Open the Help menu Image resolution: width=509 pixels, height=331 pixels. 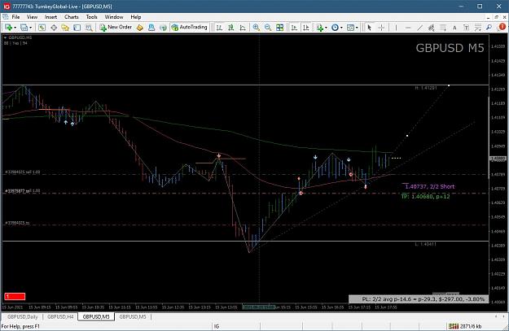pyautogui.click(x=136, y=17)
